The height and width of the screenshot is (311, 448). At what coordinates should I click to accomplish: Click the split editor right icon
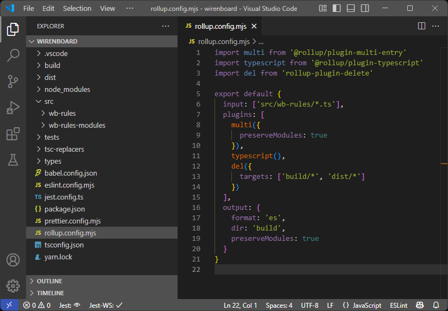tap(421, 26)
